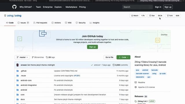Image resolution: width=185 pixels, height=104 pixels.
Task: Open the 3,560 commits history link
Action: (x=120, y=65)
